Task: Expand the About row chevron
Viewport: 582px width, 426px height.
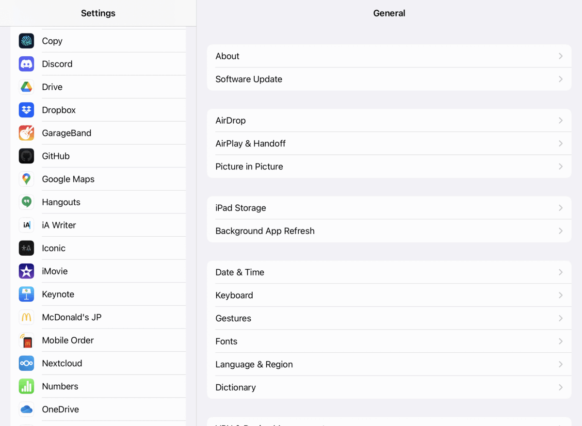Action: click(561, 56)
